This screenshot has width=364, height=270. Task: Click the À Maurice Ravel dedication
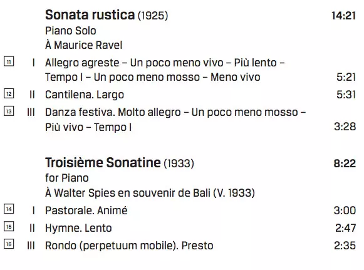83,45
